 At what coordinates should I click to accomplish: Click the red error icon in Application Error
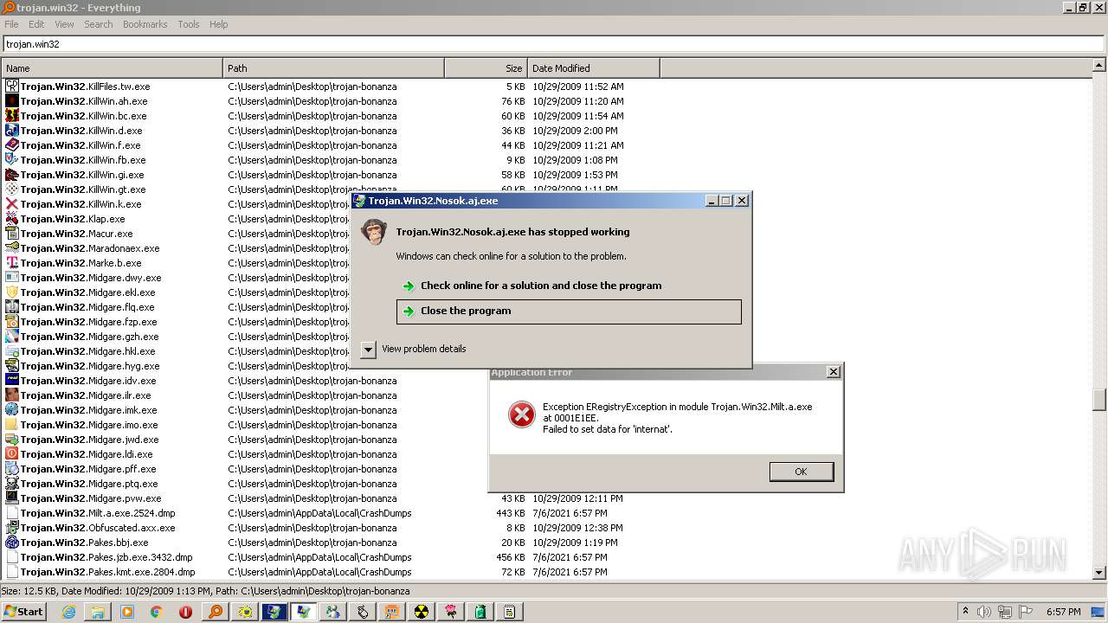pyautogui.click(x=522, y=415)
